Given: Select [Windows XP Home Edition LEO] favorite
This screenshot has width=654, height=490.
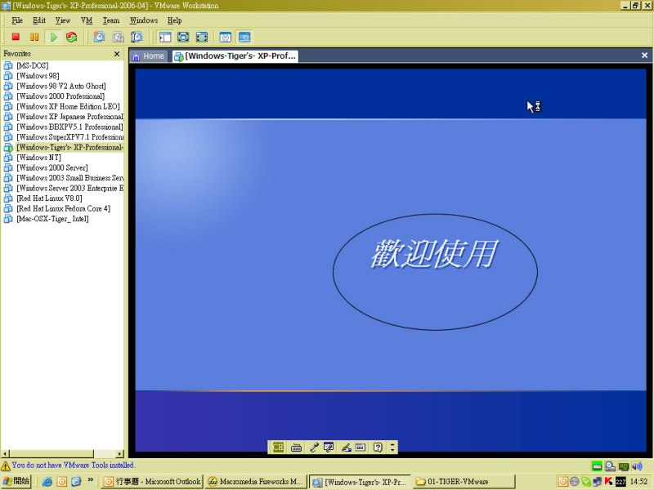Looking at the screenshot, I should [68, 106].
